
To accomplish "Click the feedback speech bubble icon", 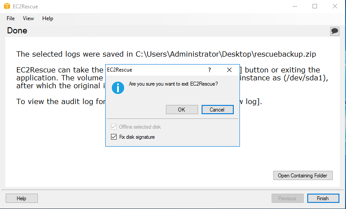I will [335, 31].
